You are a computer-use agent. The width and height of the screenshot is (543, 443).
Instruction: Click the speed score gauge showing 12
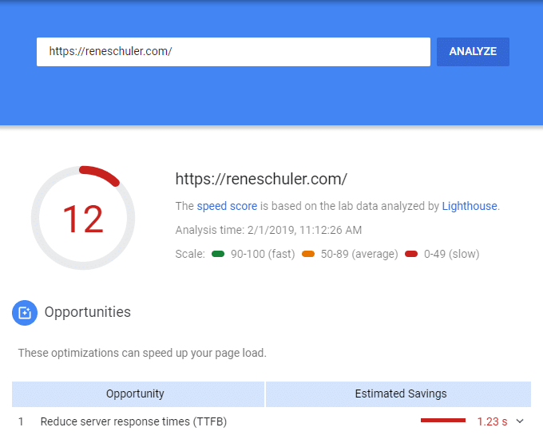click(83, 218)
